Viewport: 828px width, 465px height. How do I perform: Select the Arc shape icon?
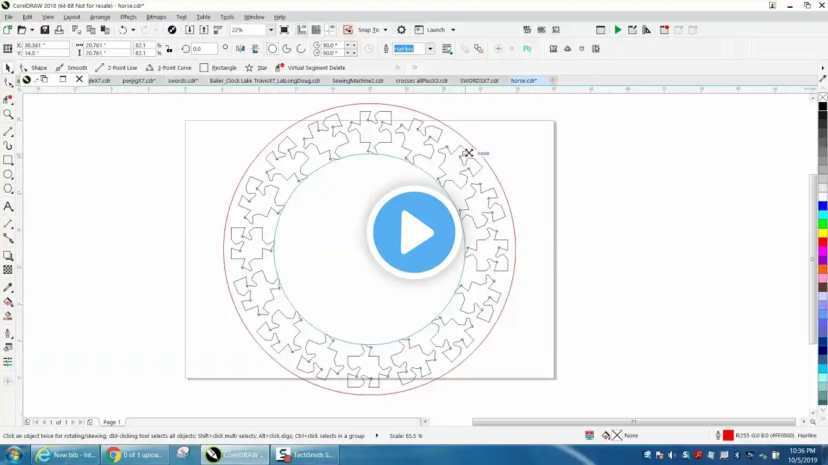tap(301, 48)
